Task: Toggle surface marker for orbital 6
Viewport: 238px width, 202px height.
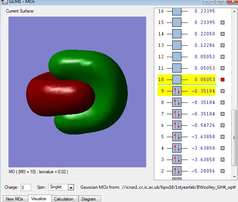Action: pyautogui.click(x=223, y=125)
